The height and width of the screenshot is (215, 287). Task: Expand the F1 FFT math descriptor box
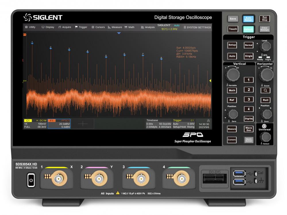[59, 123]
